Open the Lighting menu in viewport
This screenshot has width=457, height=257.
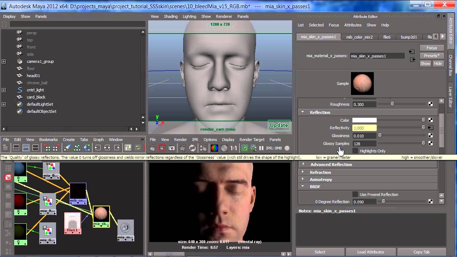coord(189,16)
